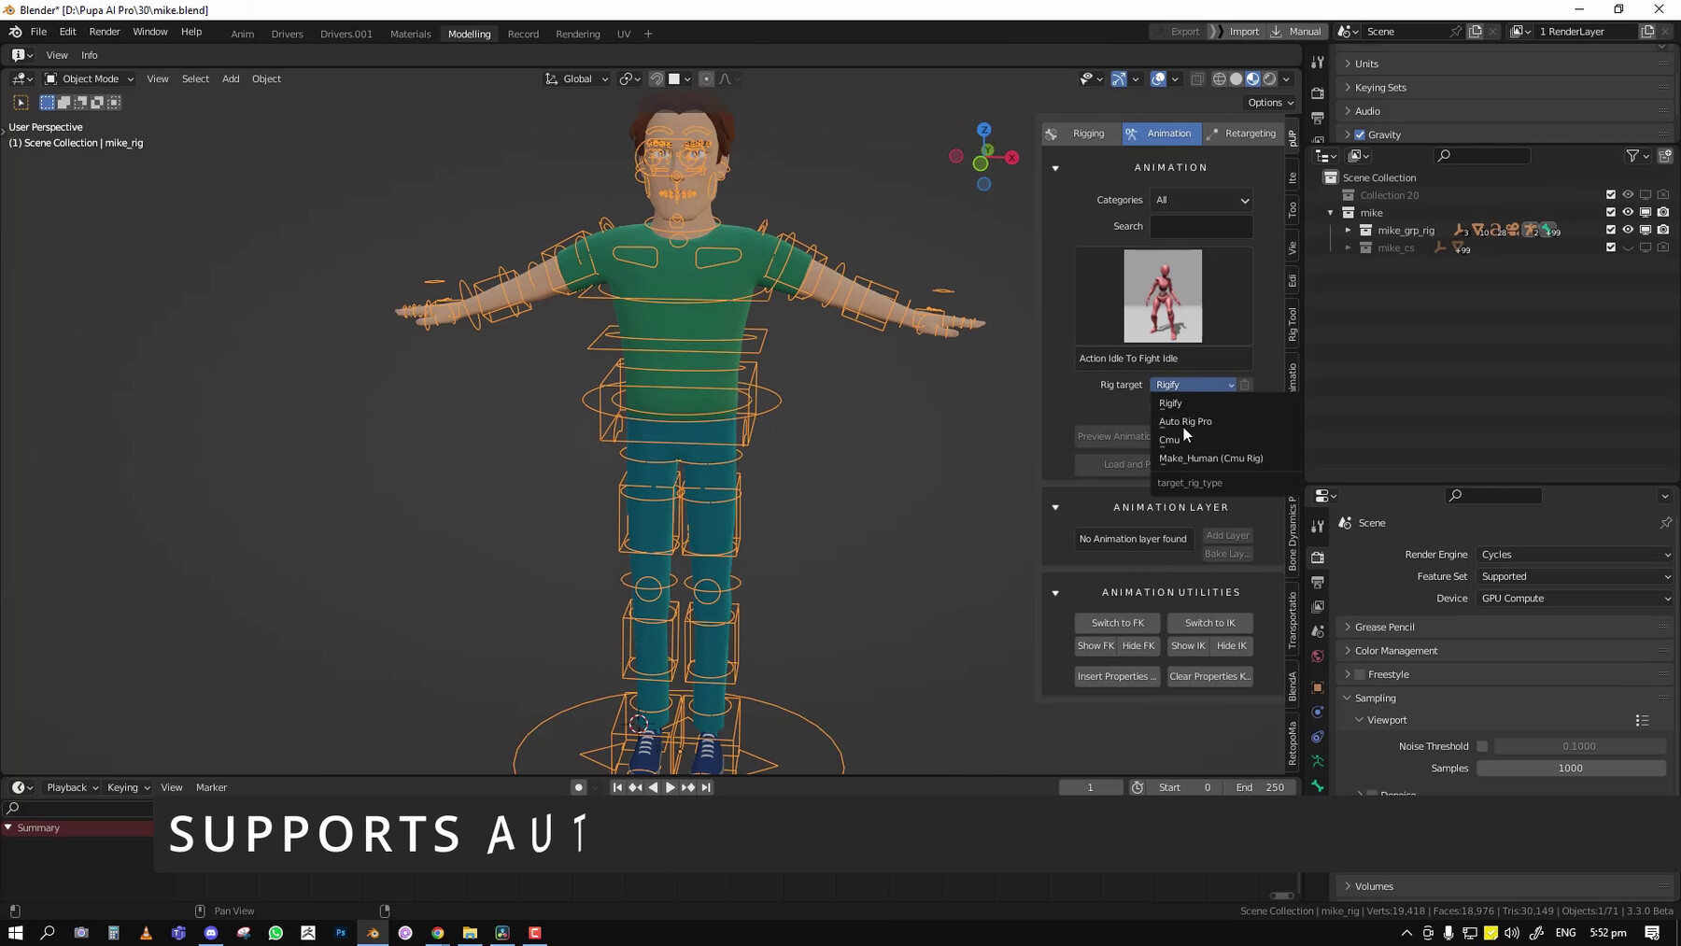Click the Hide FK button

(1138, 646)
